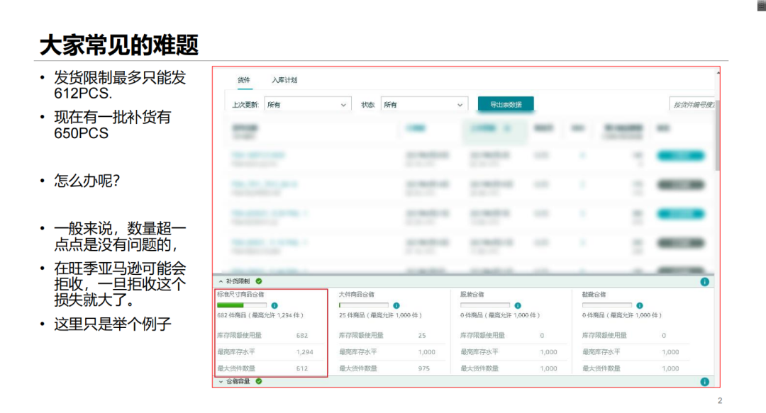Click the 服装仓储 heading
Viewport: 766px width, 413px height.
pyautogui.click(x=472, y=295)
